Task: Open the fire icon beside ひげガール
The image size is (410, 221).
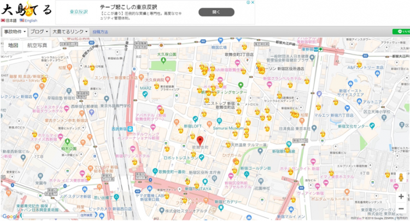Action: tap(236, 162)
